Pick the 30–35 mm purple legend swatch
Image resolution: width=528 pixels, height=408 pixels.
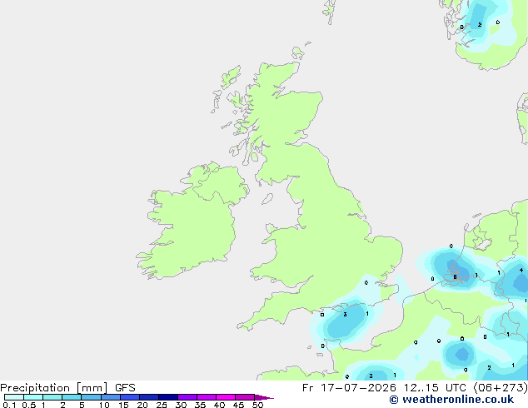(x=187, y=397)
